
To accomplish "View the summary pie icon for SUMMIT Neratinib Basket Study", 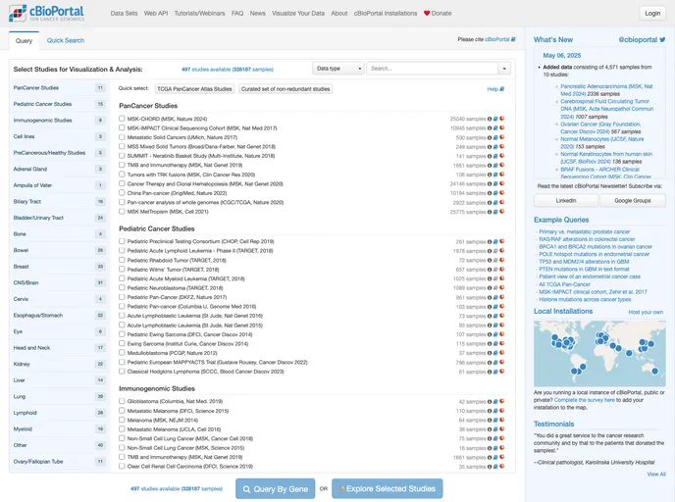I will click(x=502, y=156).
